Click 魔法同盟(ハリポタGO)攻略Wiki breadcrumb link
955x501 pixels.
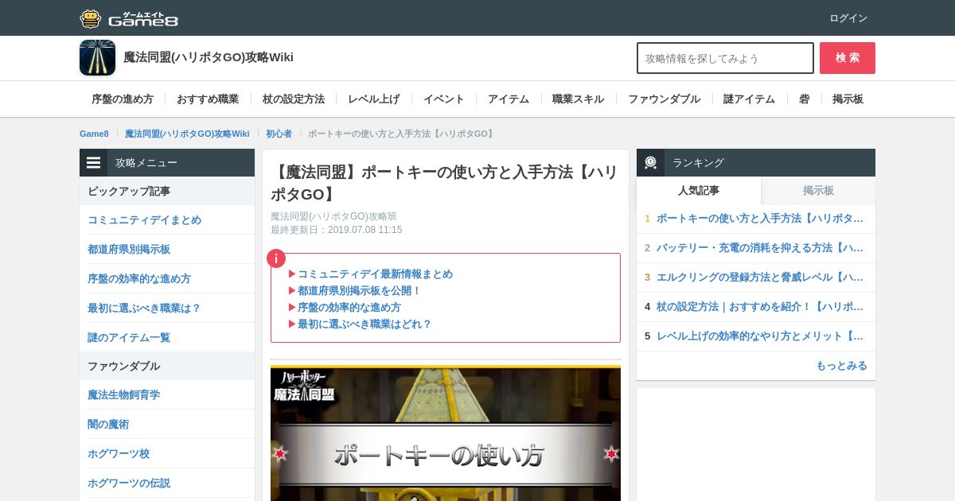click(x=187, y=134)
